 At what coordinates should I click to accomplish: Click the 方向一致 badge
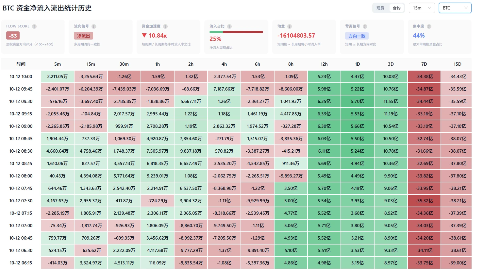coord(357,36)
